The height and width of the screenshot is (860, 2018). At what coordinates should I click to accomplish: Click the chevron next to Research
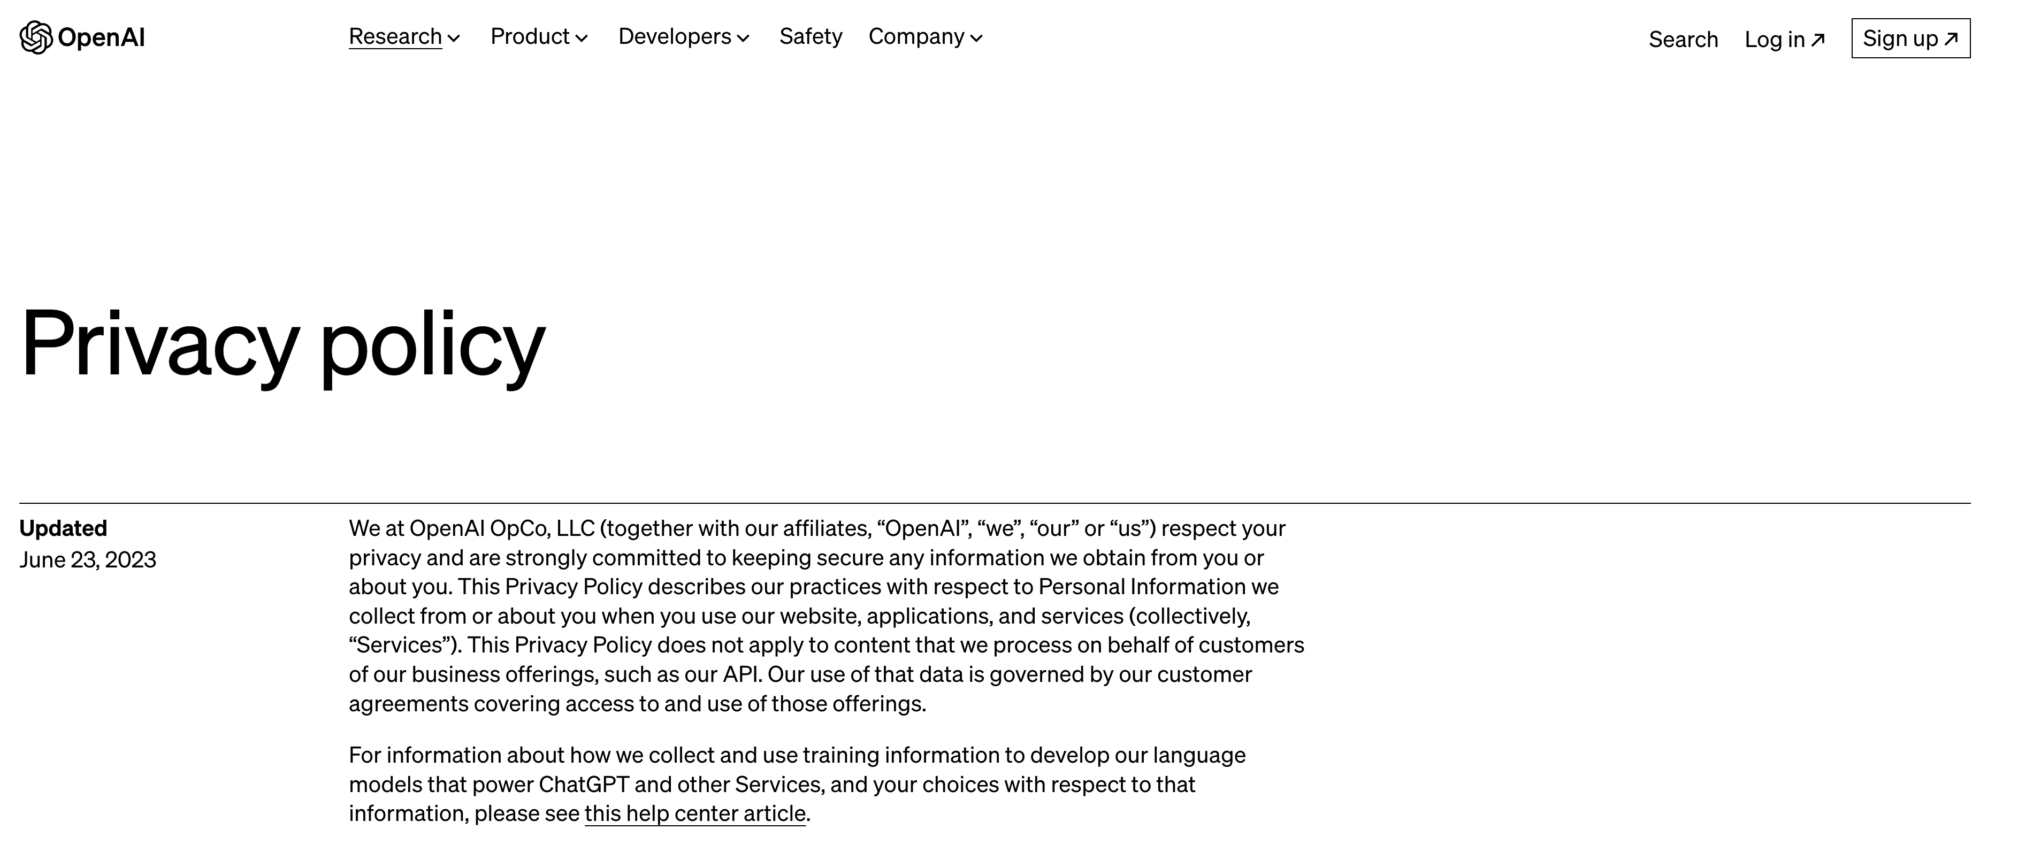[x=454, y=39]
